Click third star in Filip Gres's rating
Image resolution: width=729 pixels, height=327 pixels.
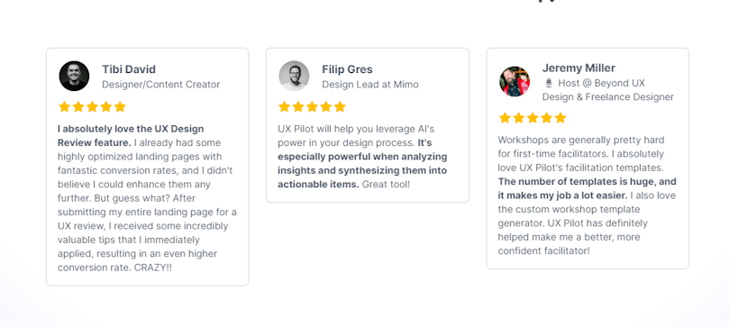(312, 107)
